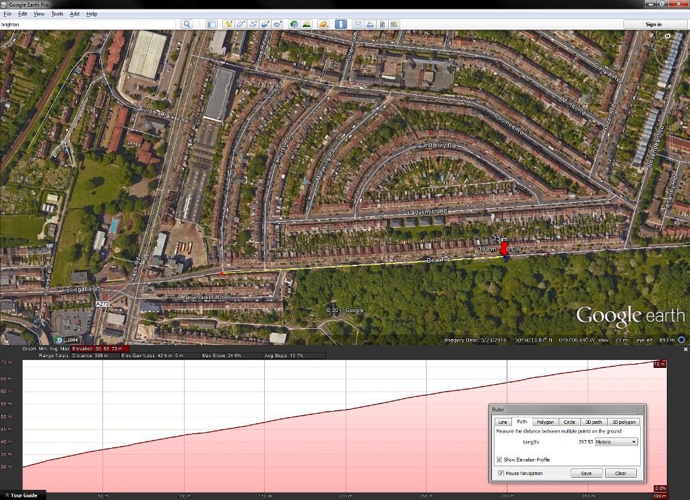Click Save in the Ruler dialog
The height and width of the screenshot is (500, 690).
(x=586, y=473)
